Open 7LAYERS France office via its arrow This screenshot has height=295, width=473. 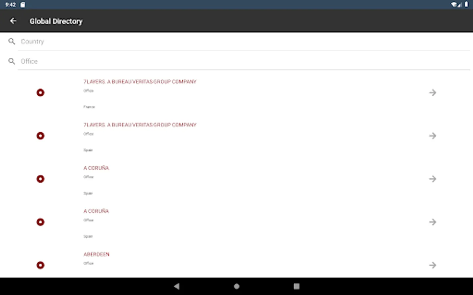coord(433,93)
